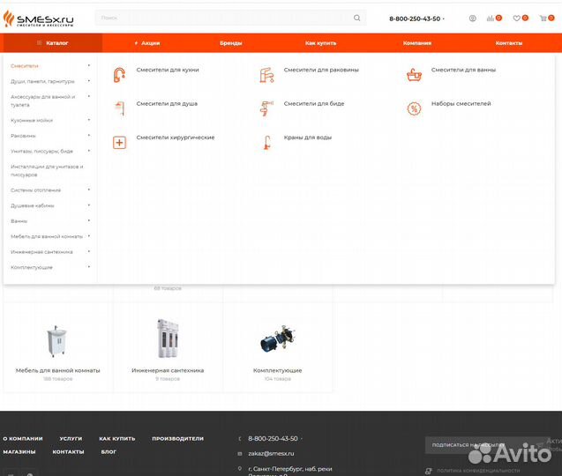
Task: Click into the Поиск search field
Action: click(x=221, y=18)
